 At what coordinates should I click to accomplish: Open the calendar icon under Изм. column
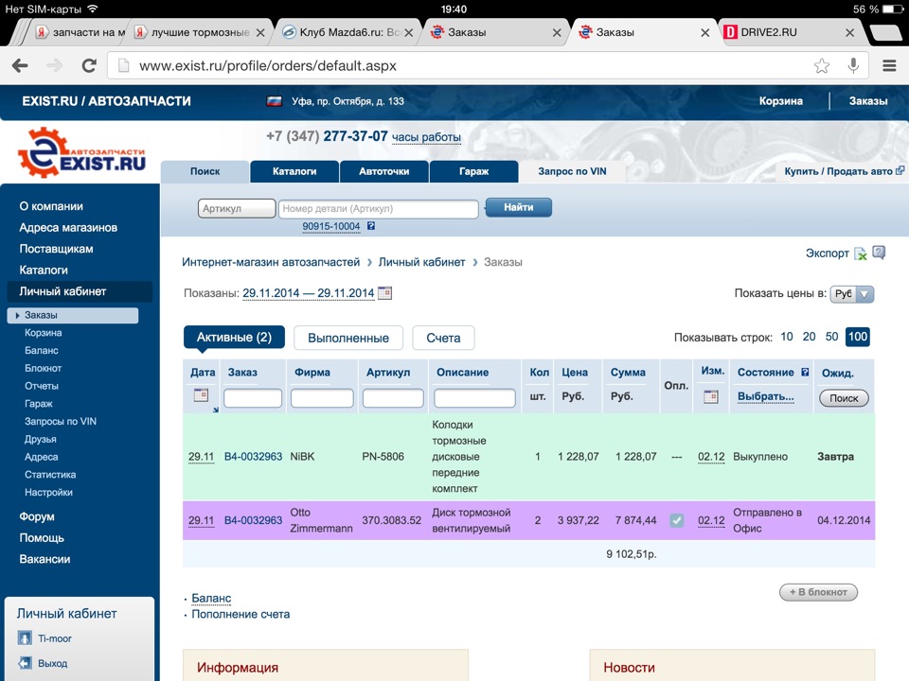pyautogui.click(x=711, y=396)
